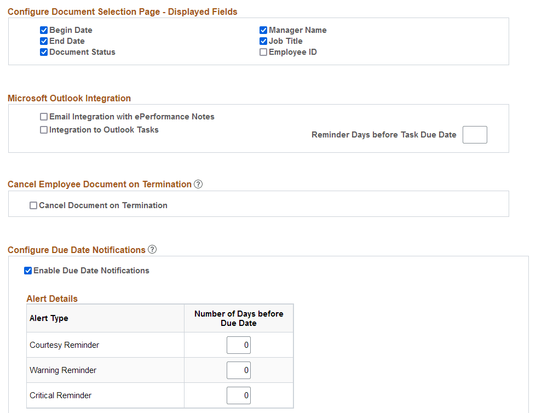Viewport: 536px width, 413px height.
Task: Click the Courtesy Reminder days field
Action: click(239, 345)
